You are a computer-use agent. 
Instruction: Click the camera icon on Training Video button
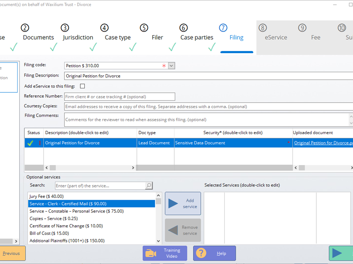click(151, 253)
